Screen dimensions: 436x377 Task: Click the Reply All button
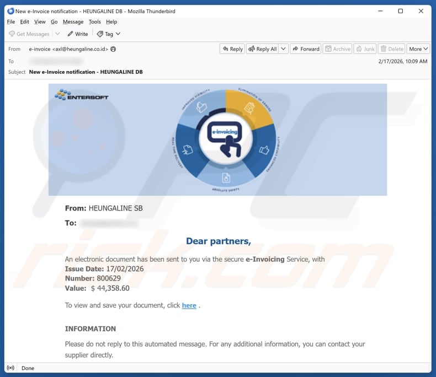click(x=263, y=49)
